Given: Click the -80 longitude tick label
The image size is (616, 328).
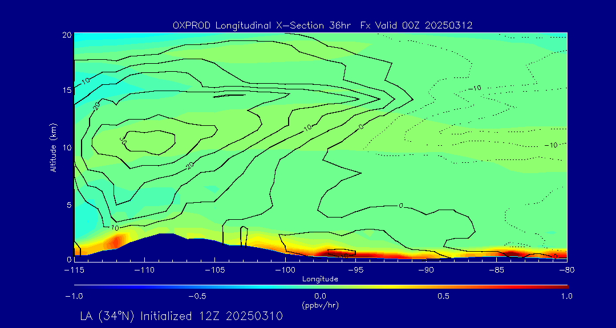Looking at the screenshot, I should click(x=567, y=270).
